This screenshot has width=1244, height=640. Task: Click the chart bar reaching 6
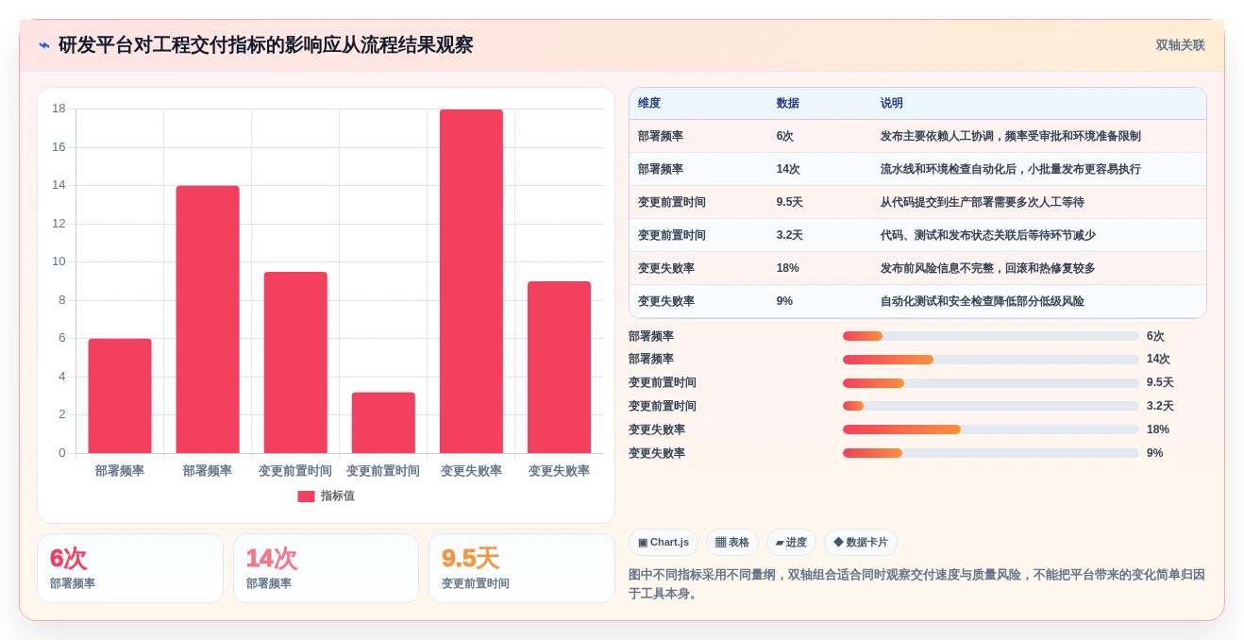coord(120,396)
